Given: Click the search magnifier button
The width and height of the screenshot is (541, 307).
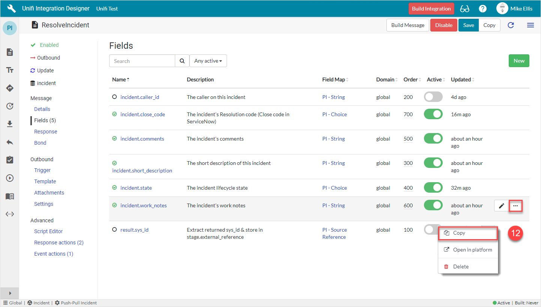Looking at the screenshot, I should [x=182, y=61].
